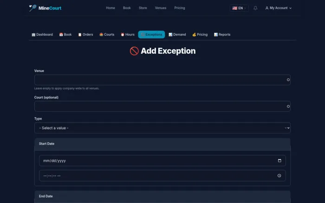Viewport: 325px width, 203px height.
Task: Navigate to Venues
Action: click(161, 8)
